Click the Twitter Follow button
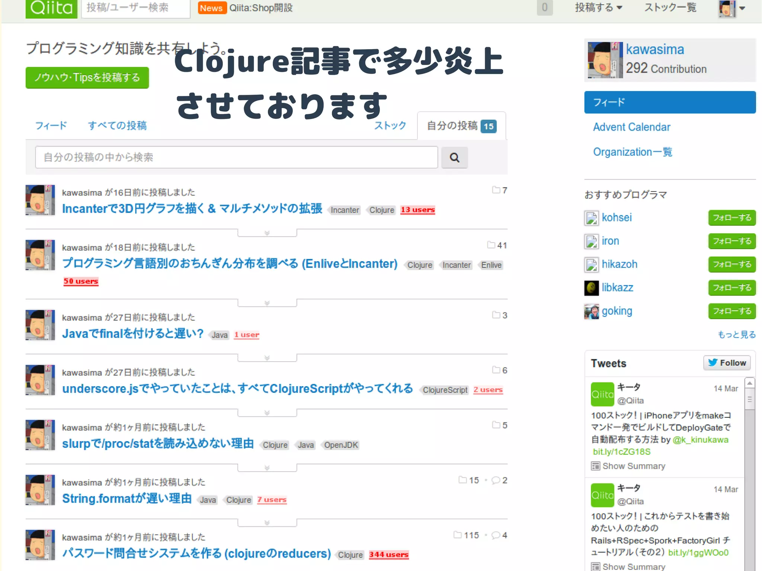The image size is (762, 571). click(727, 363)
